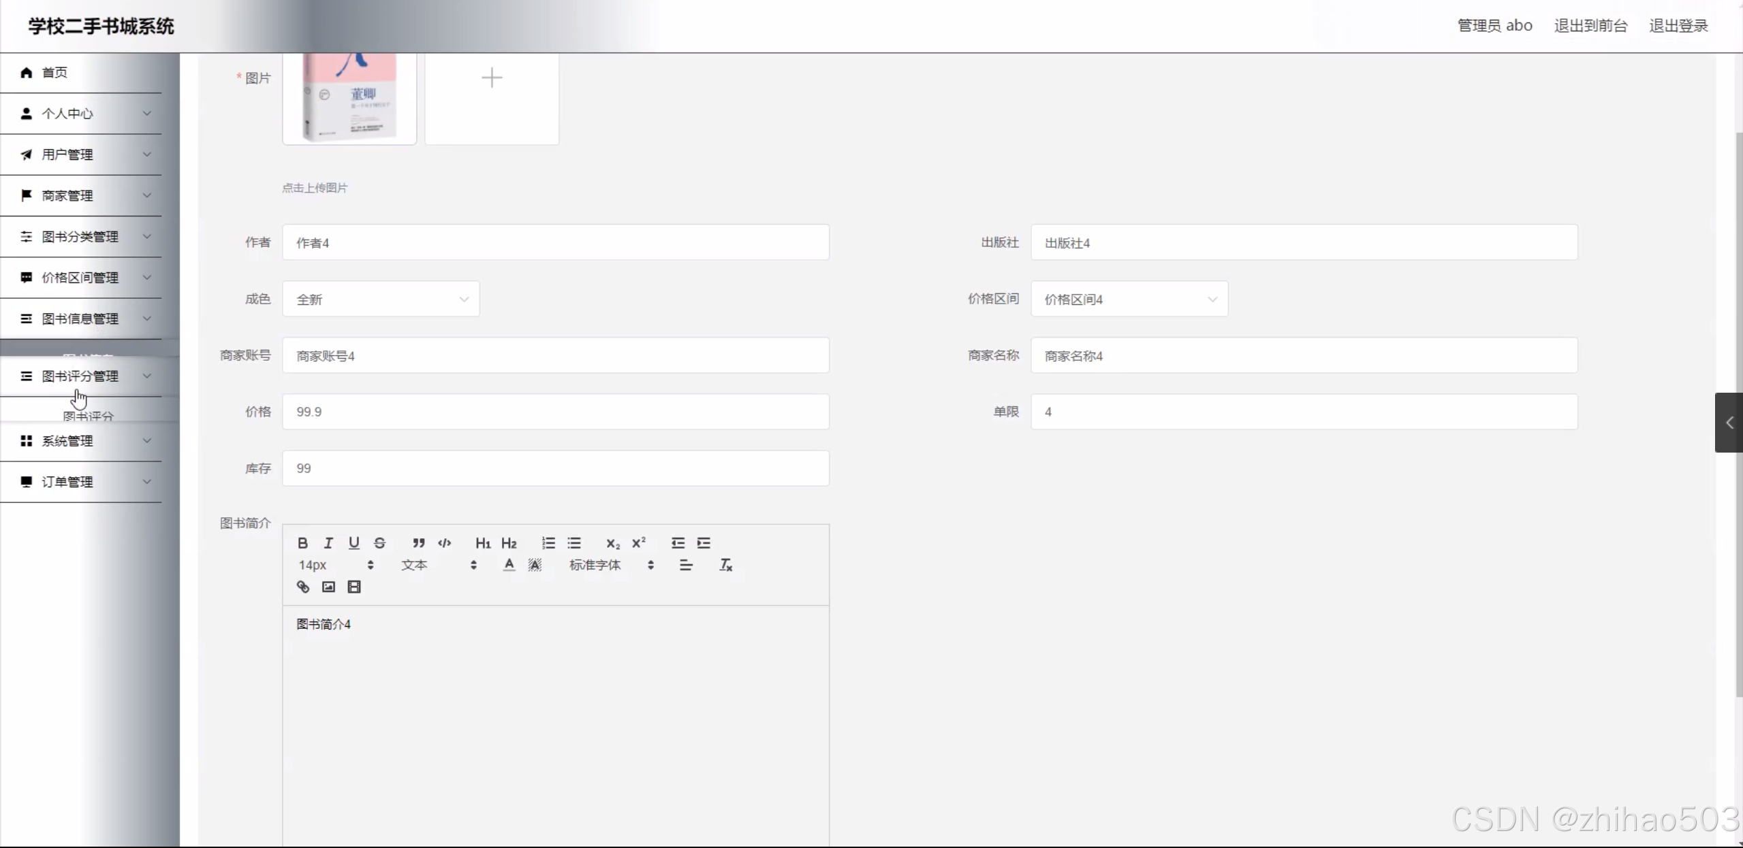Viewport: 1743px width, 848px height.
Task: Expand 图书分类管理 sidebar menu
Action: [80, 237]
